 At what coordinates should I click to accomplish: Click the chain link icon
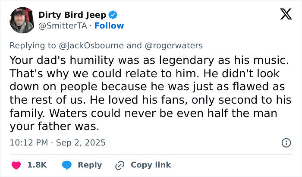click(x=120, y=165)
